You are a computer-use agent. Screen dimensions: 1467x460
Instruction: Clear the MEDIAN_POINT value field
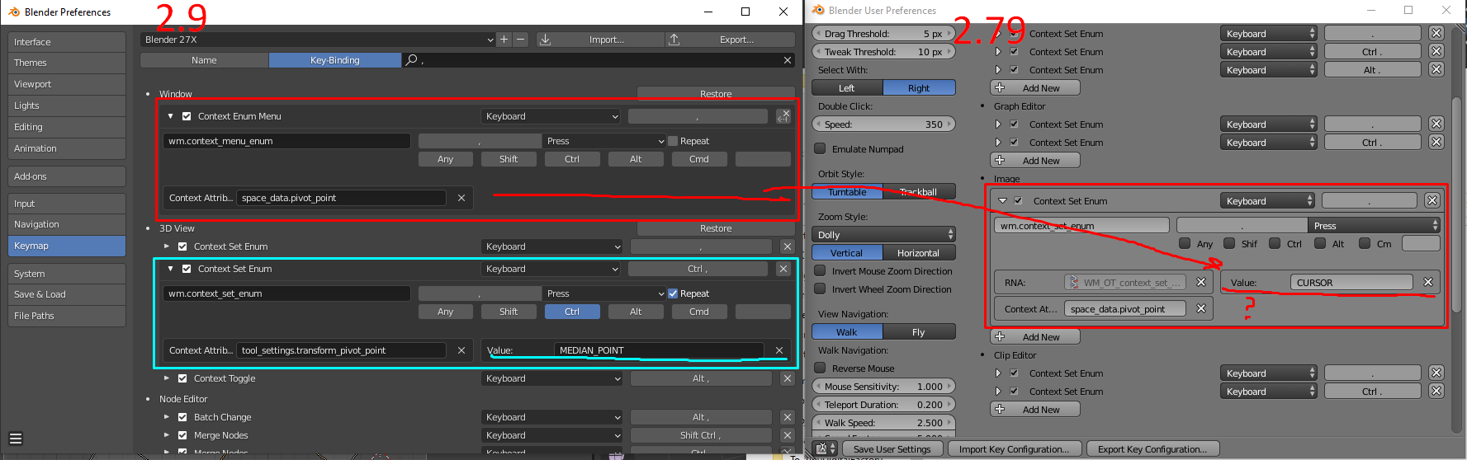click(x=779, y=350)
